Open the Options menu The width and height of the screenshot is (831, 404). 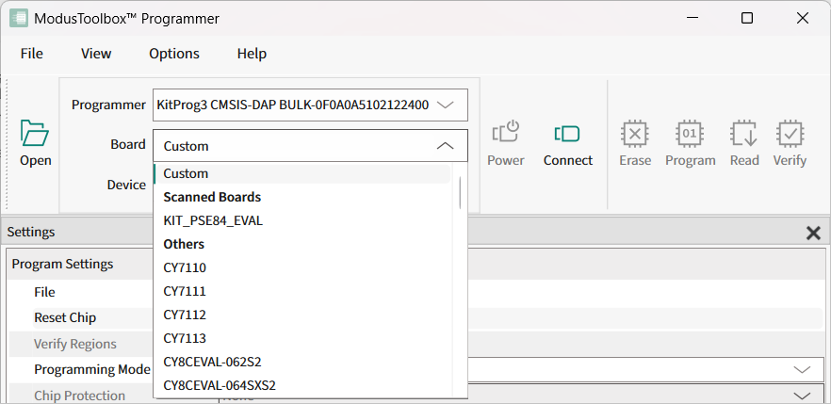pyautogui.click(x=174, y=54)
